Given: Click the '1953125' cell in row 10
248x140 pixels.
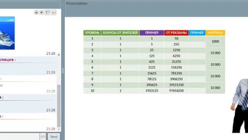Looking at the screenshot, I should 152,91.
